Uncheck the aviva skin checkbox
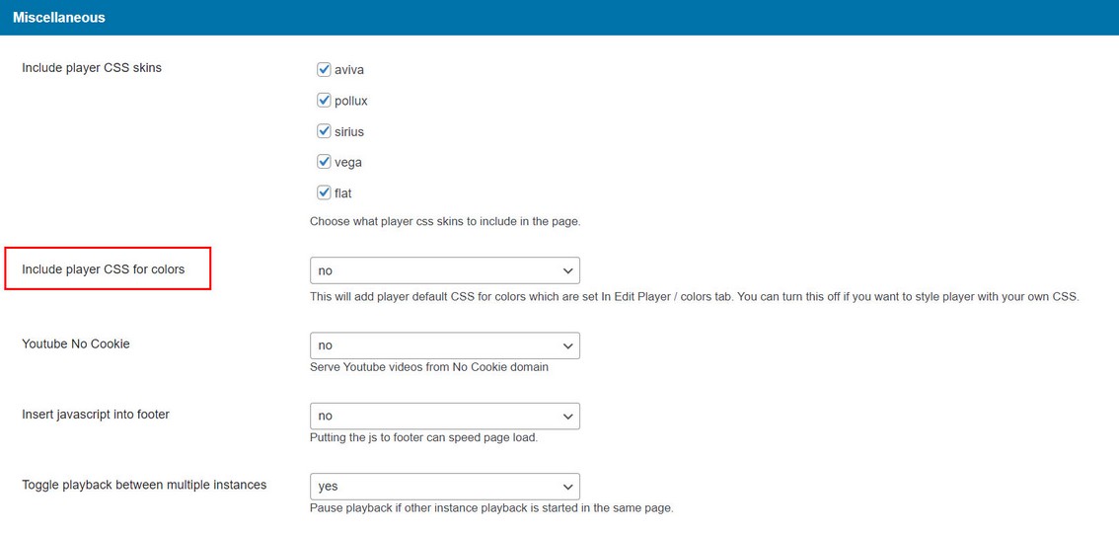This screenshot has height=534, width=1119. tap(324, 70)
